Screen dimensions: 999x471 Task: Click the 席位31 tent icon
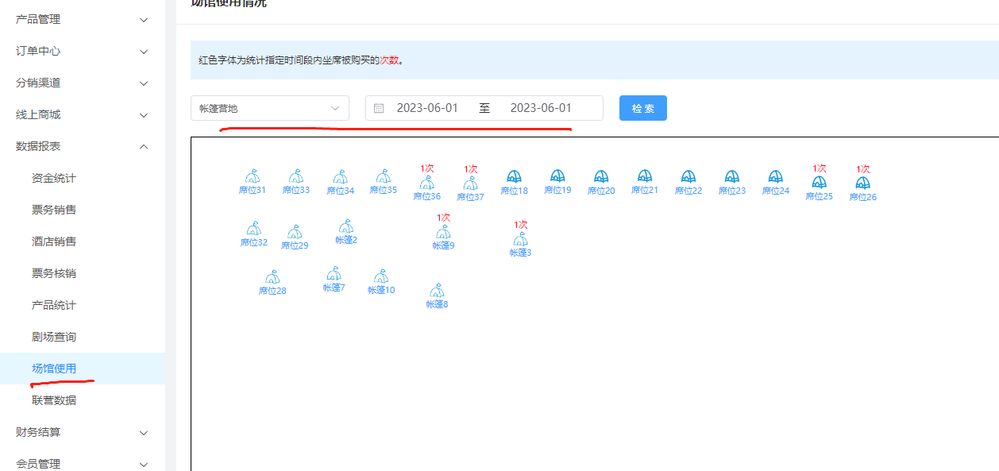click(x=253, y=176)
